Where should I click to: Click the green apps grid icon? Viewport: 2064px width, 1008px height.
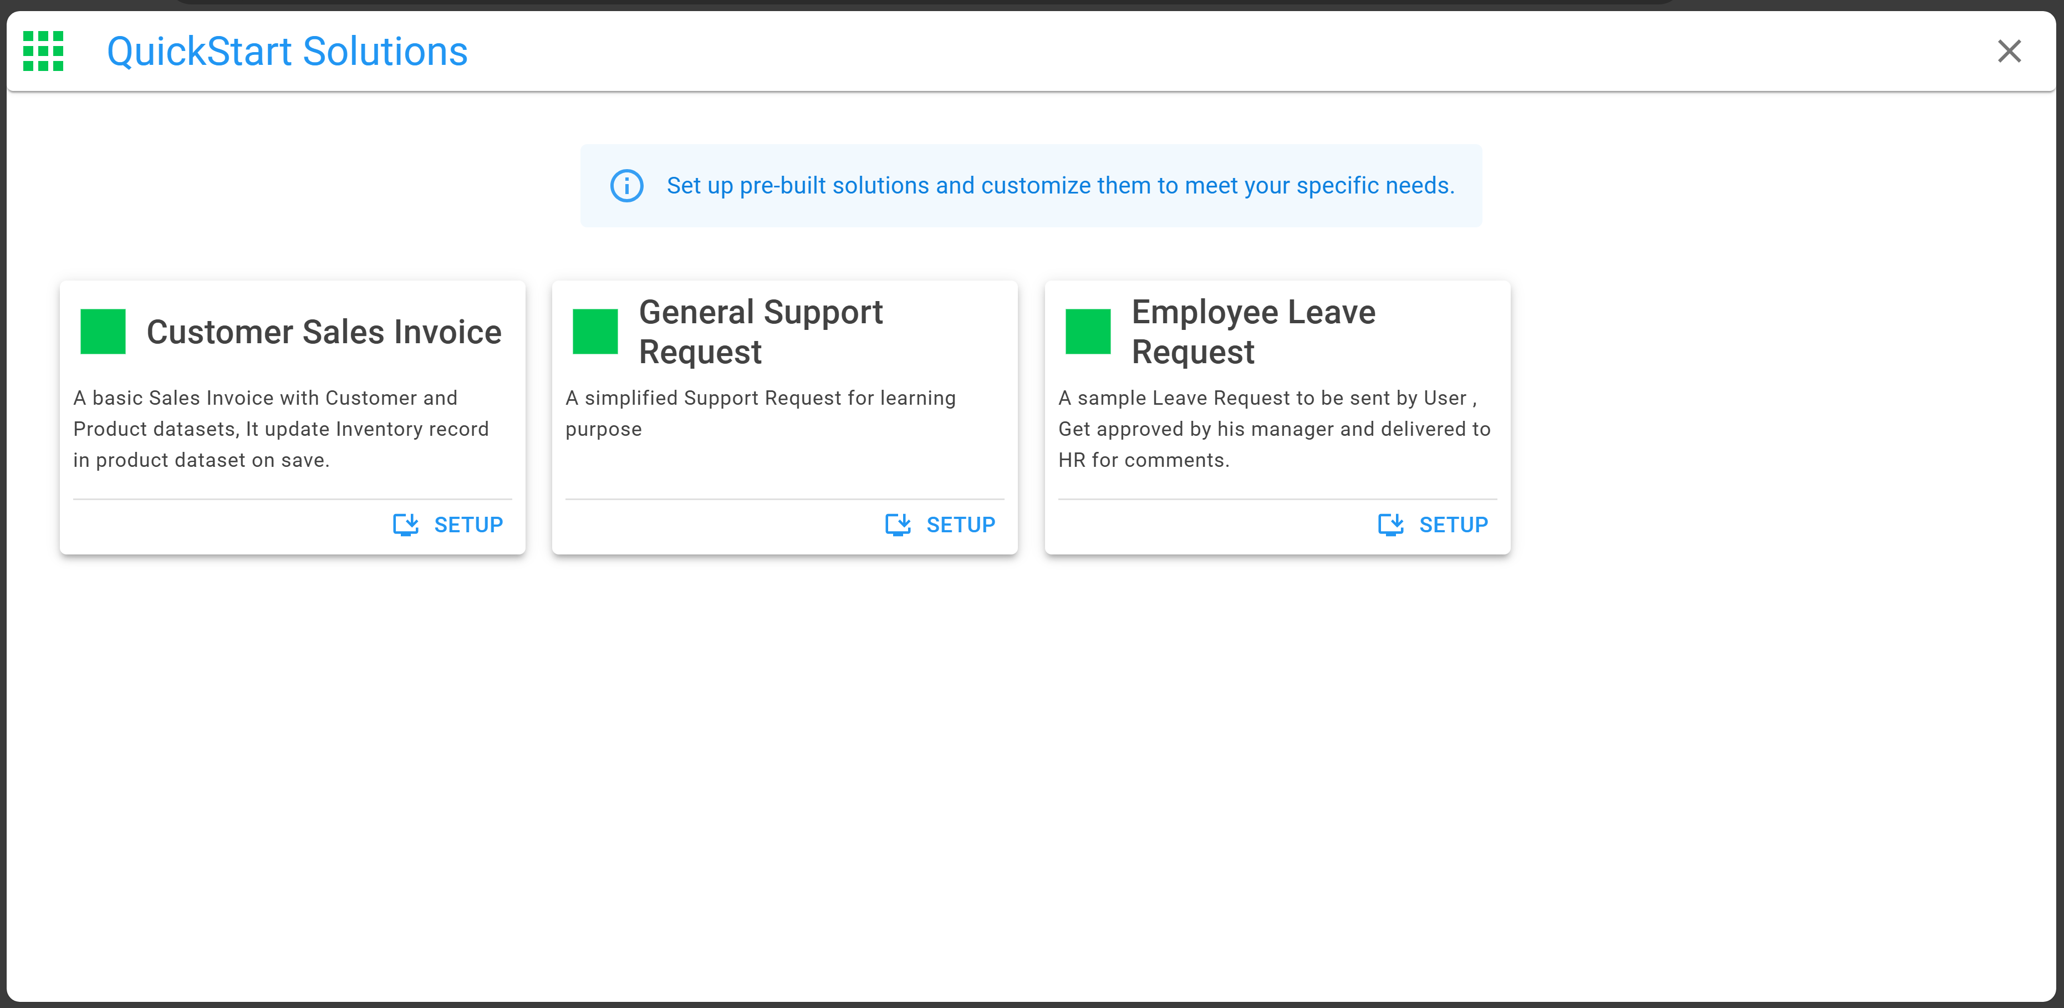(x=43, y=51)
